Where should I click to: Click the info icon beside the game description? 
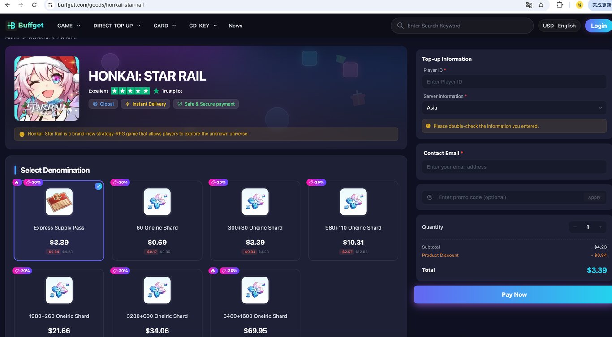pos(22,134)
